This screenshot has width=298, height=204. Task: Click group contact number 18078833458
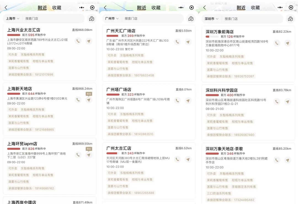click(144, 76)
